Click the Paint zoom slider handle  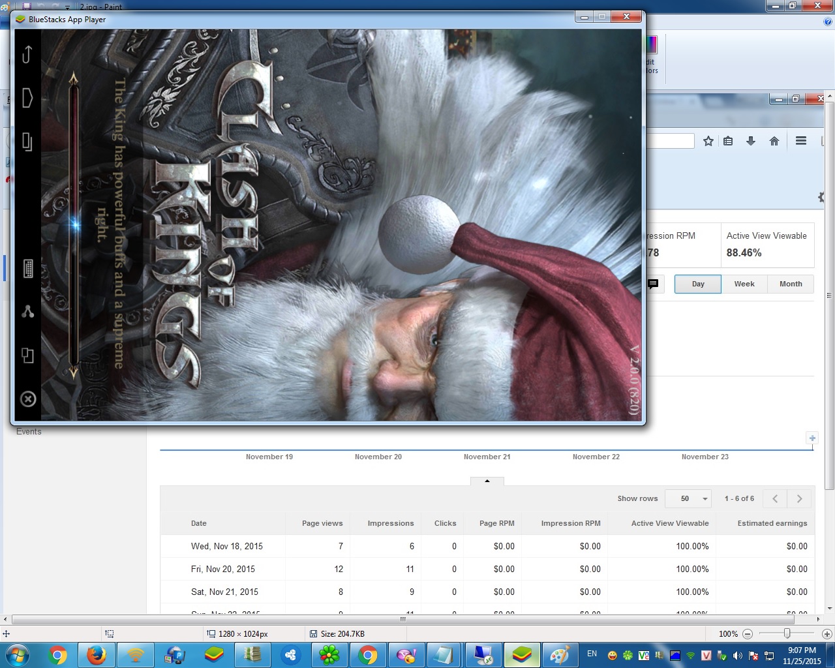point(787,633)
